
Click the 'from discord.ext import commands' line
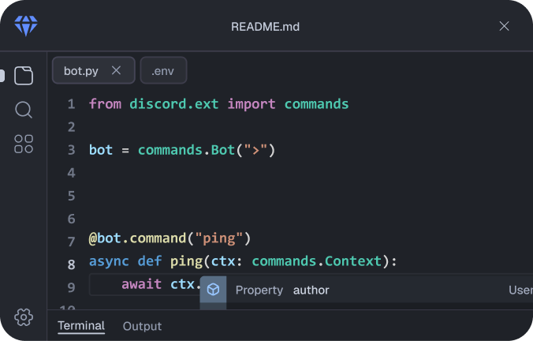click(x=219, y=103)
